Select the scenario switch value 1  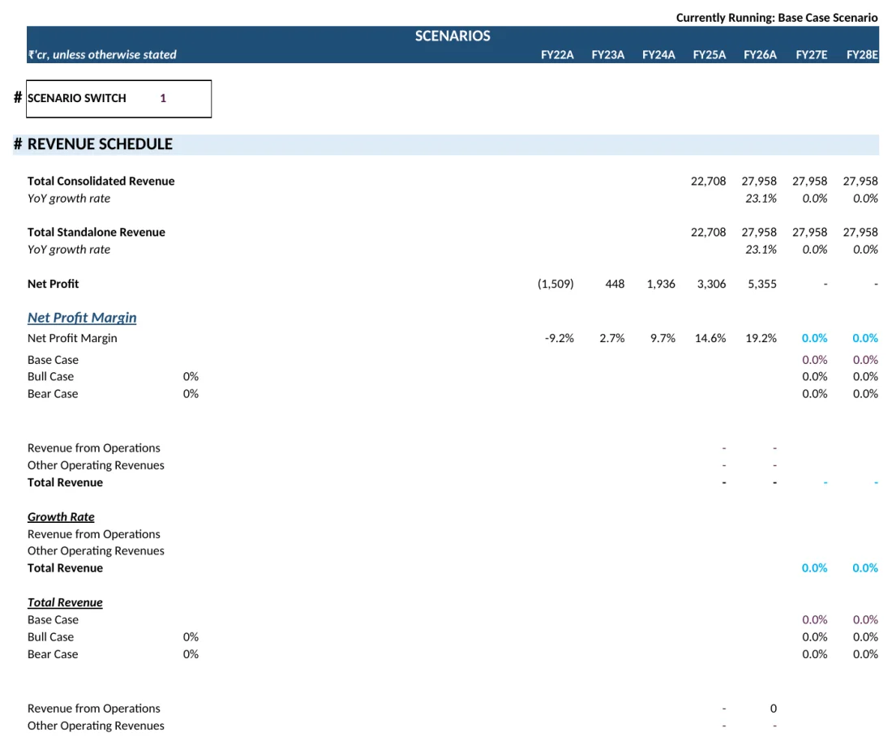coord(163,98)
